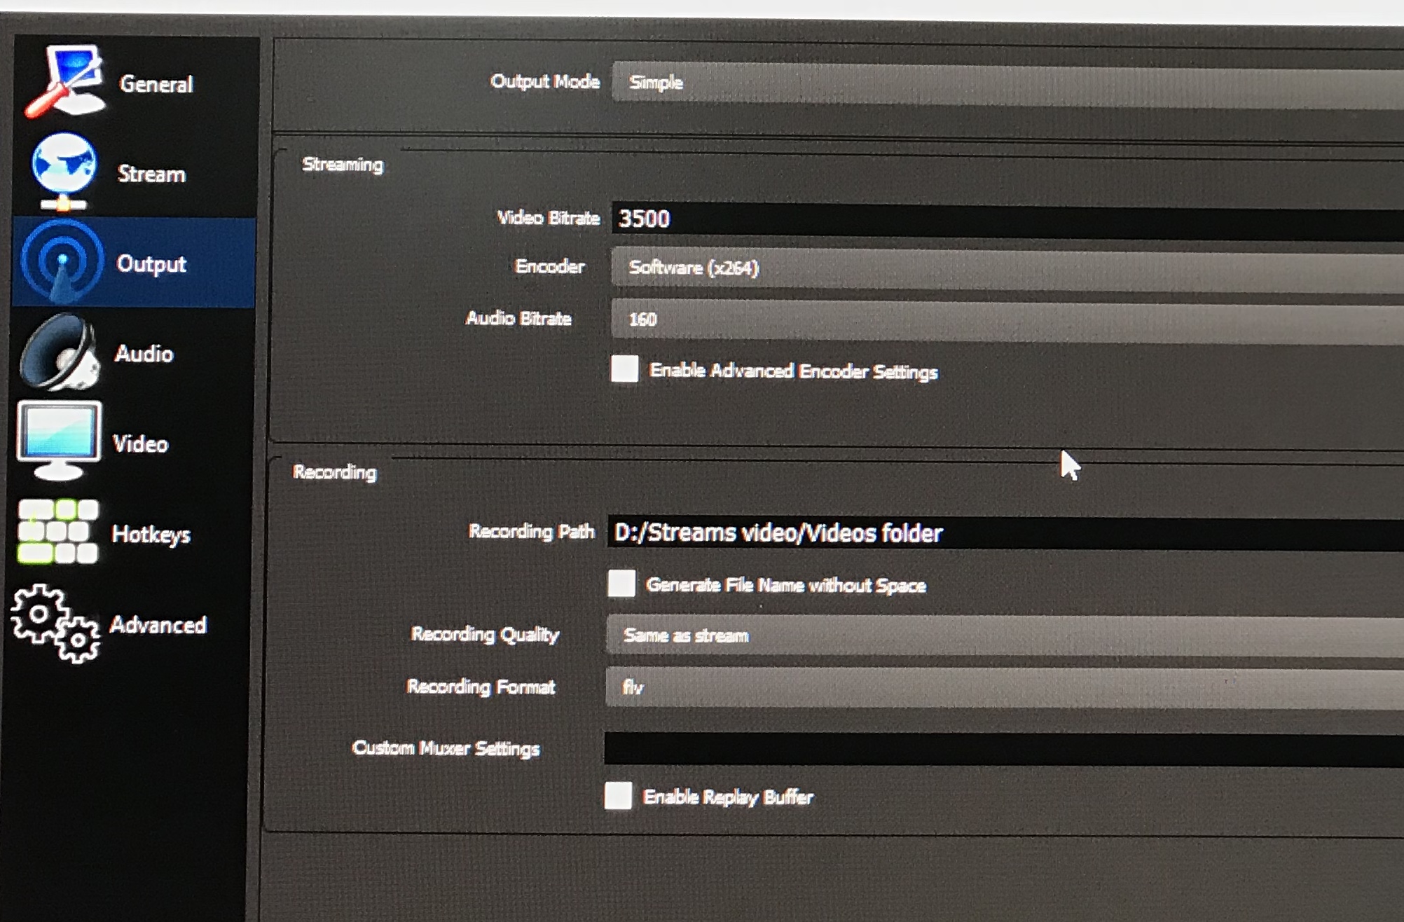Click the Enable Advanced Encoder Settings text
Image resolution: width=1404 pixels, height=922 pixels.
click(x=794, y=371)
